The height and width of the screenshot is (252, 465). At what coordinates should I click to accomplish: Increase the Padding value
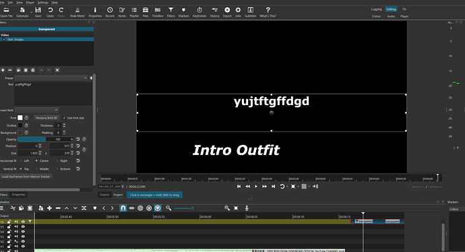click(64, 131)
